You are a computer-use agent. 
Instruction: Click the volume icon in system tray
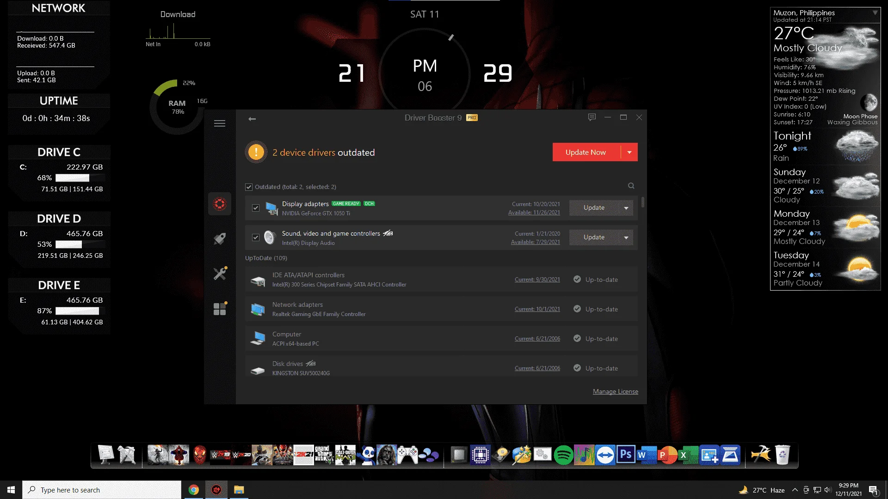pyautogui.click(x=827, y=490)
